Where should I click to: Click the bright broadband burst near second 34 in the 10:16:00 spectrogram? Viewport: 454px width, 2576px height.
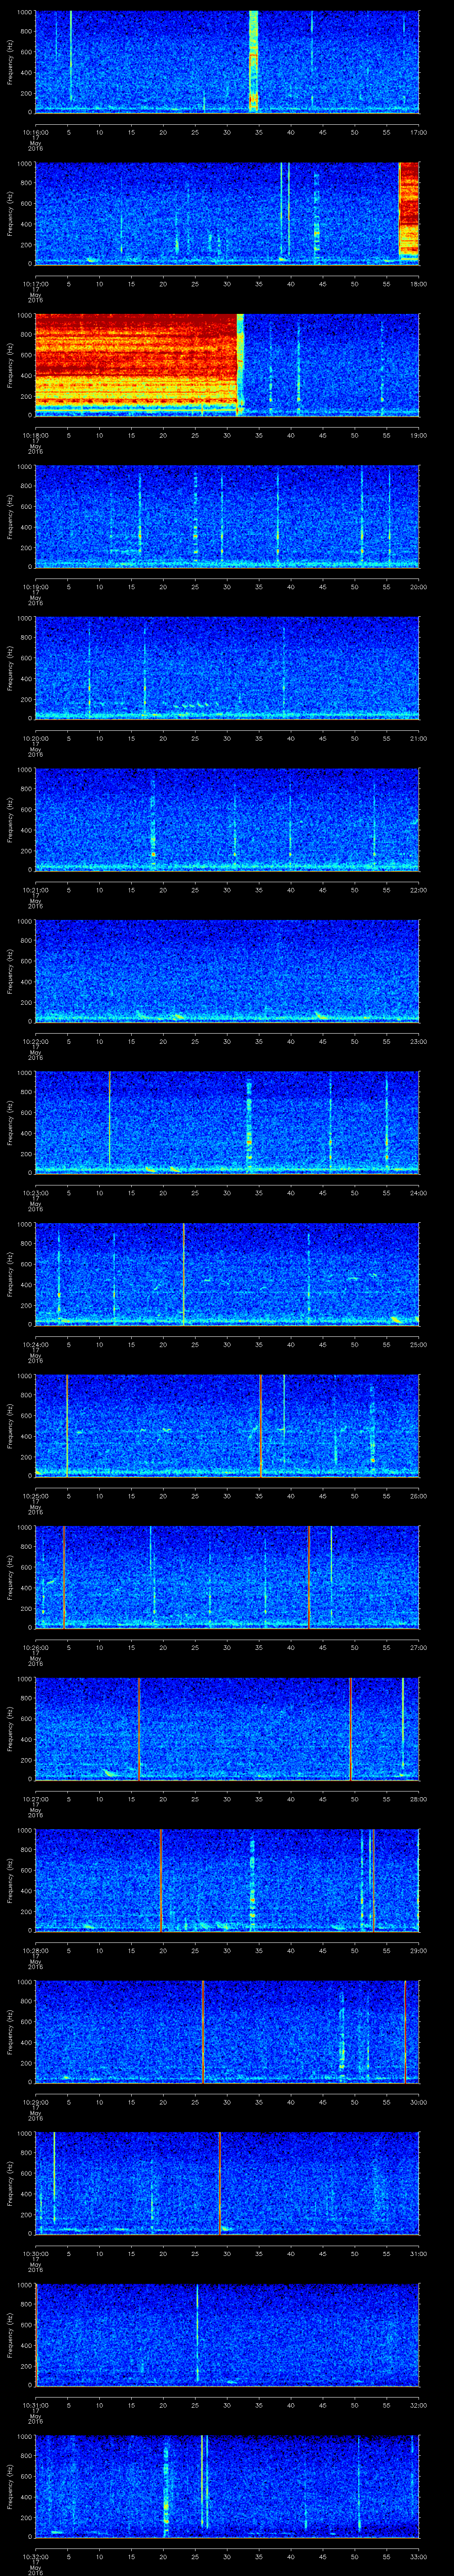[254, 62]
